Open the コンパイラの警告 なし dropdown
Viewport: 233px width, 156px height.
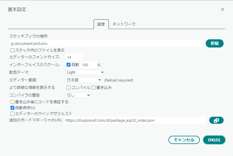[x=78, y=95]
